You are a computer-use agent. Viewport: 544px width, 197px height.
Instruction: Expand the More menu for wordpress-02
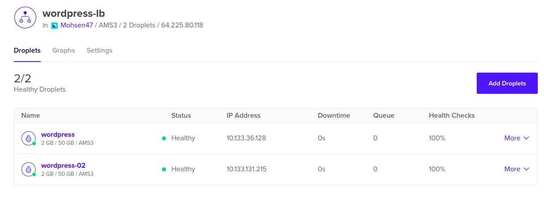(x=517, y=169)
